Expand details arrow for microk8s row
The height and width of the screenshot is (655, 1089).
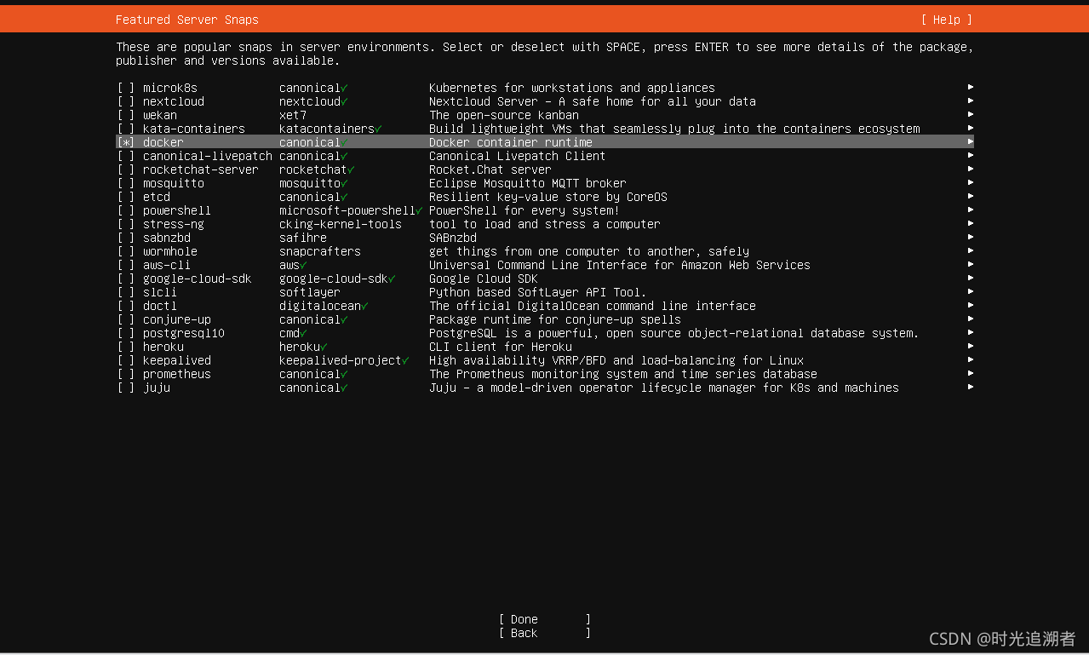pyautogui.click(x=971, y=87)
